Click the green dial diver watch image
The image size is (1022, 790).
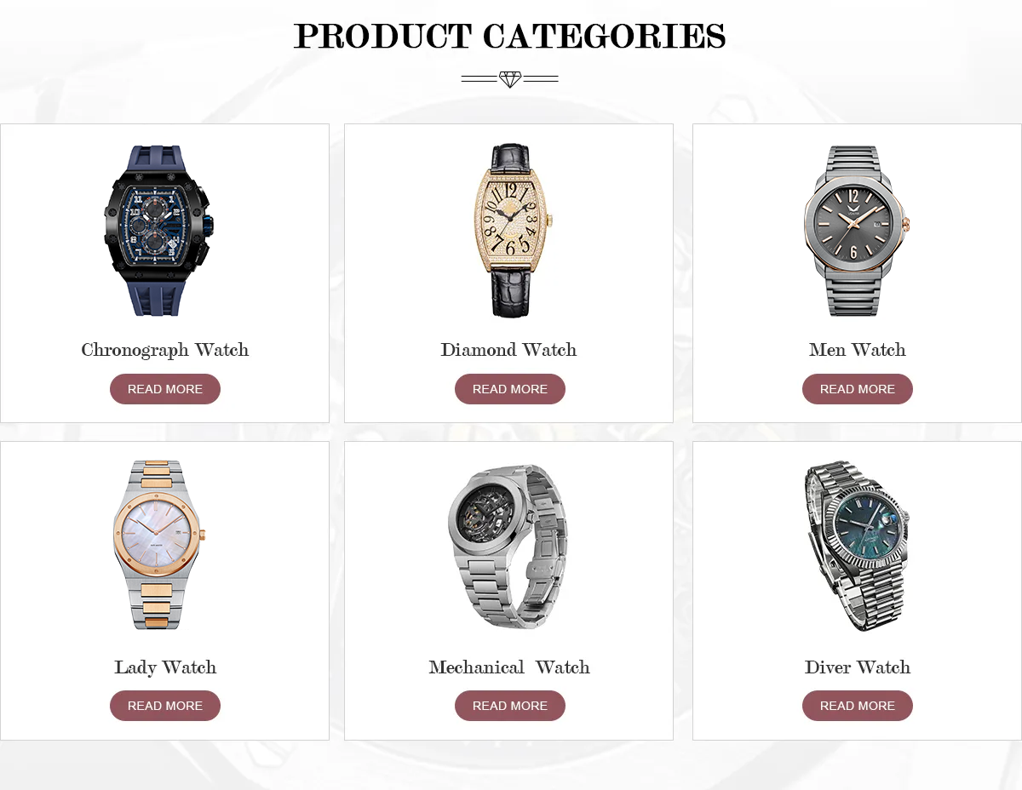coord(856,545)
